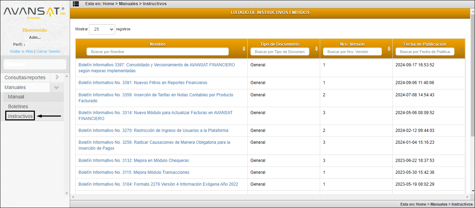Viewport: 475px width, 208px height.
Task: Click Cerrar Sesión to log out
Action: coord(48,51)
